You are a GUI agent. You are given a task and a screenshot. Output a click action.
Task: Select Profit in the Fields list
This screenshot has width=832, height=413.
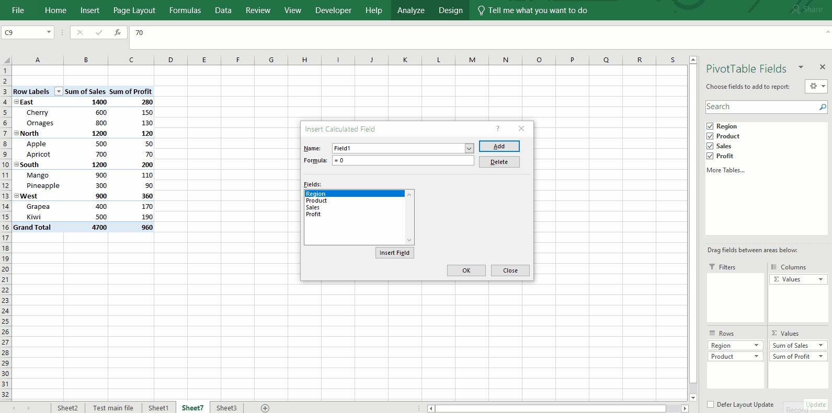coord(313,214)
